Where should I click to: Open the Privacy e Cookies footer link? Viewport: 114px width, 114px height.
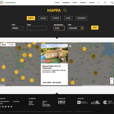[46, 104]
